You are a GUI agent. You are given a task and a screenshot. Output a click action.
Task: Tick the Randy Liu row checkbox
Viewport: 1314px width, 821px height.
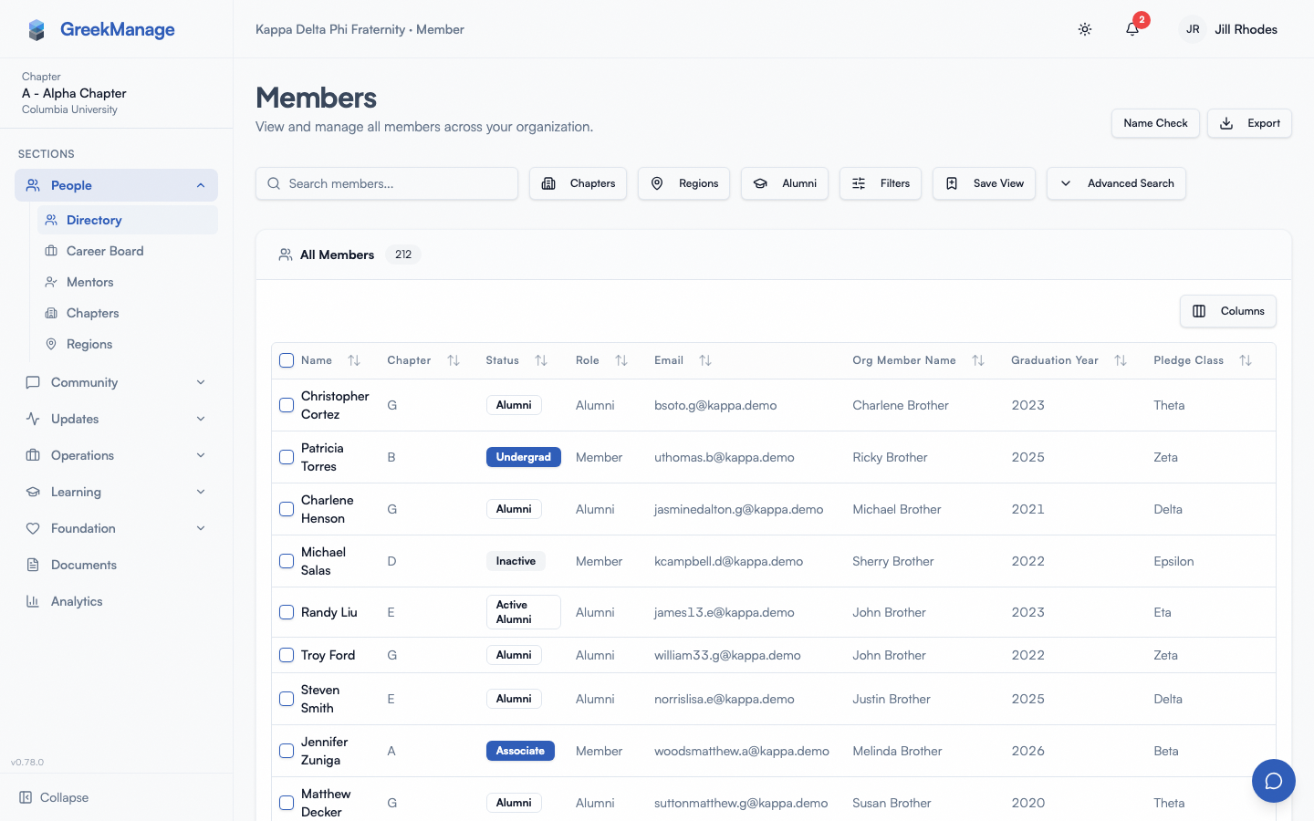(x=287, y=612)
